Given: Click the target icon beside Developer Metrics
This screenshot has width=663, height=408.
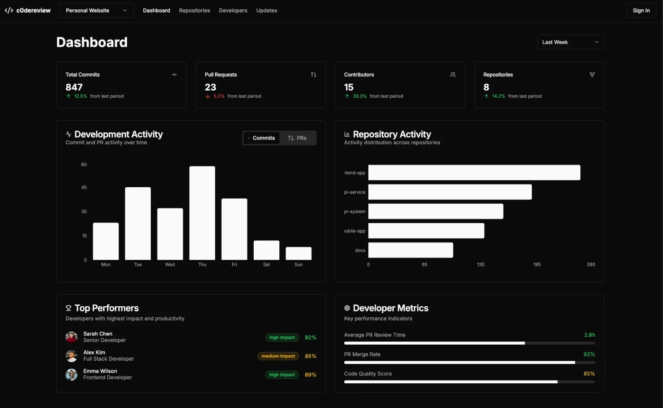Looking at the screenshot, I should coord(347,308).
